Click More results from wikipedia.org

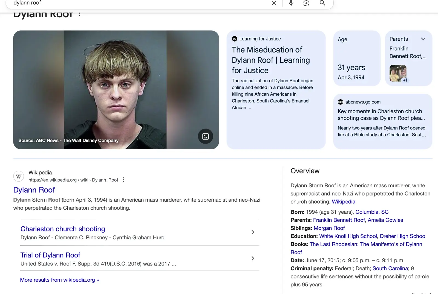pos(59,280)
